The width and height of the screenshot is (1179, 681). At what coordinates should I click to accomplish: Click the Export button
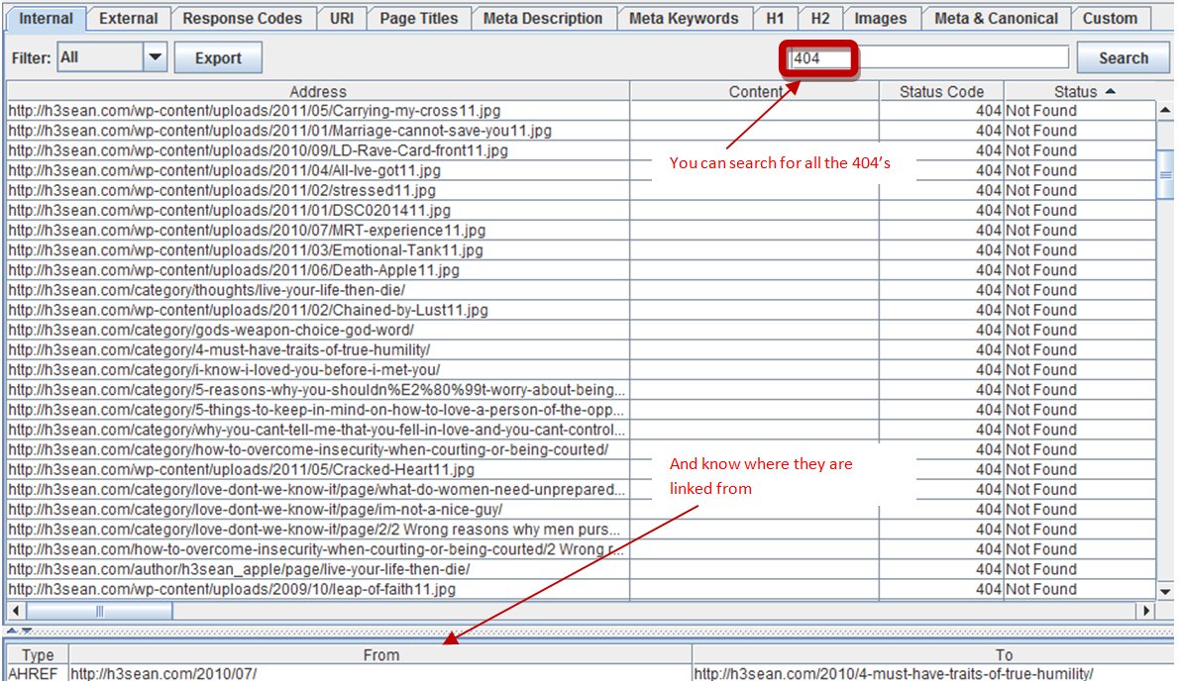[x=218, y=58]
